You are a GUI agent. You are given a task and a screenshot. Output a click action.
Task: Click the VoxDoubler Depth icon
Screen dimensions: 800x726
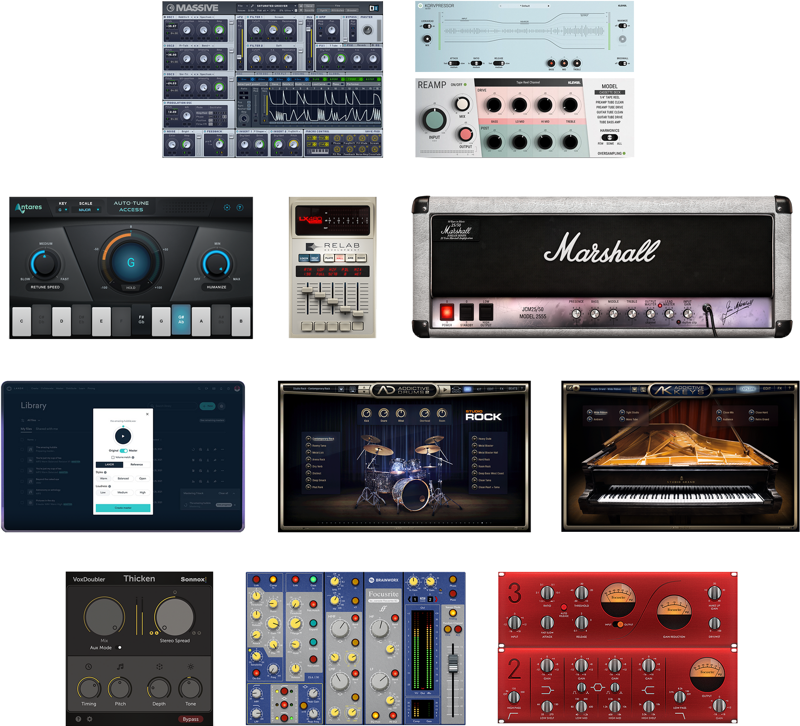(159, 667)
